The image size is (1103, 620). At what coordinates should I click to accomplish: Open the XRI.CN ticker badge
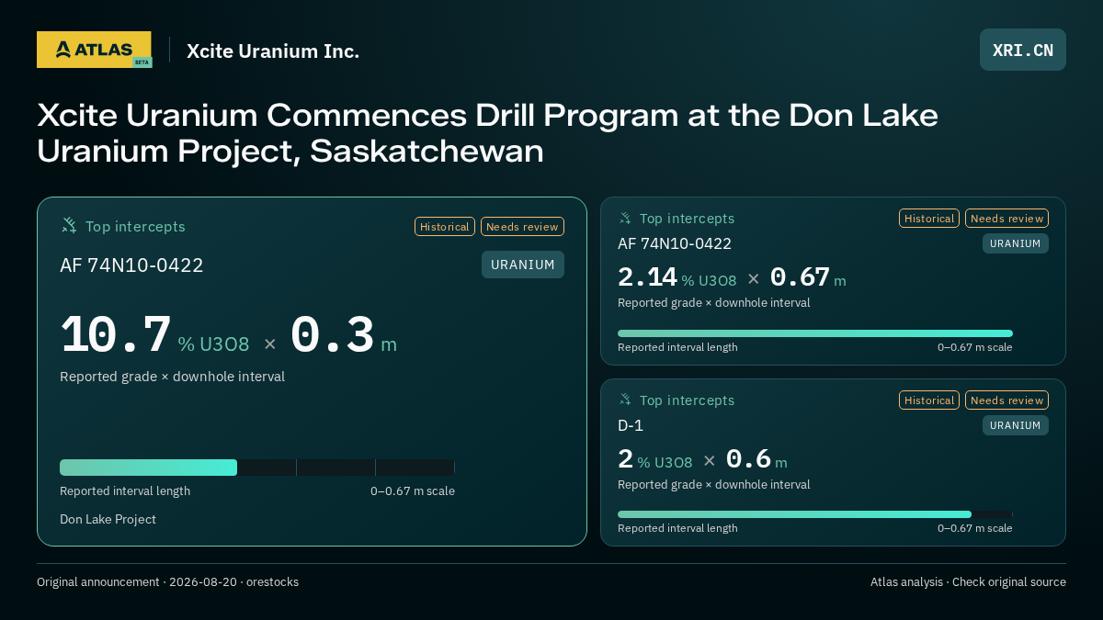pos(1023,50)
